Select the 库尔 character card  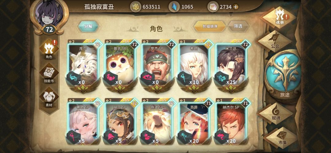pos(83,66)
